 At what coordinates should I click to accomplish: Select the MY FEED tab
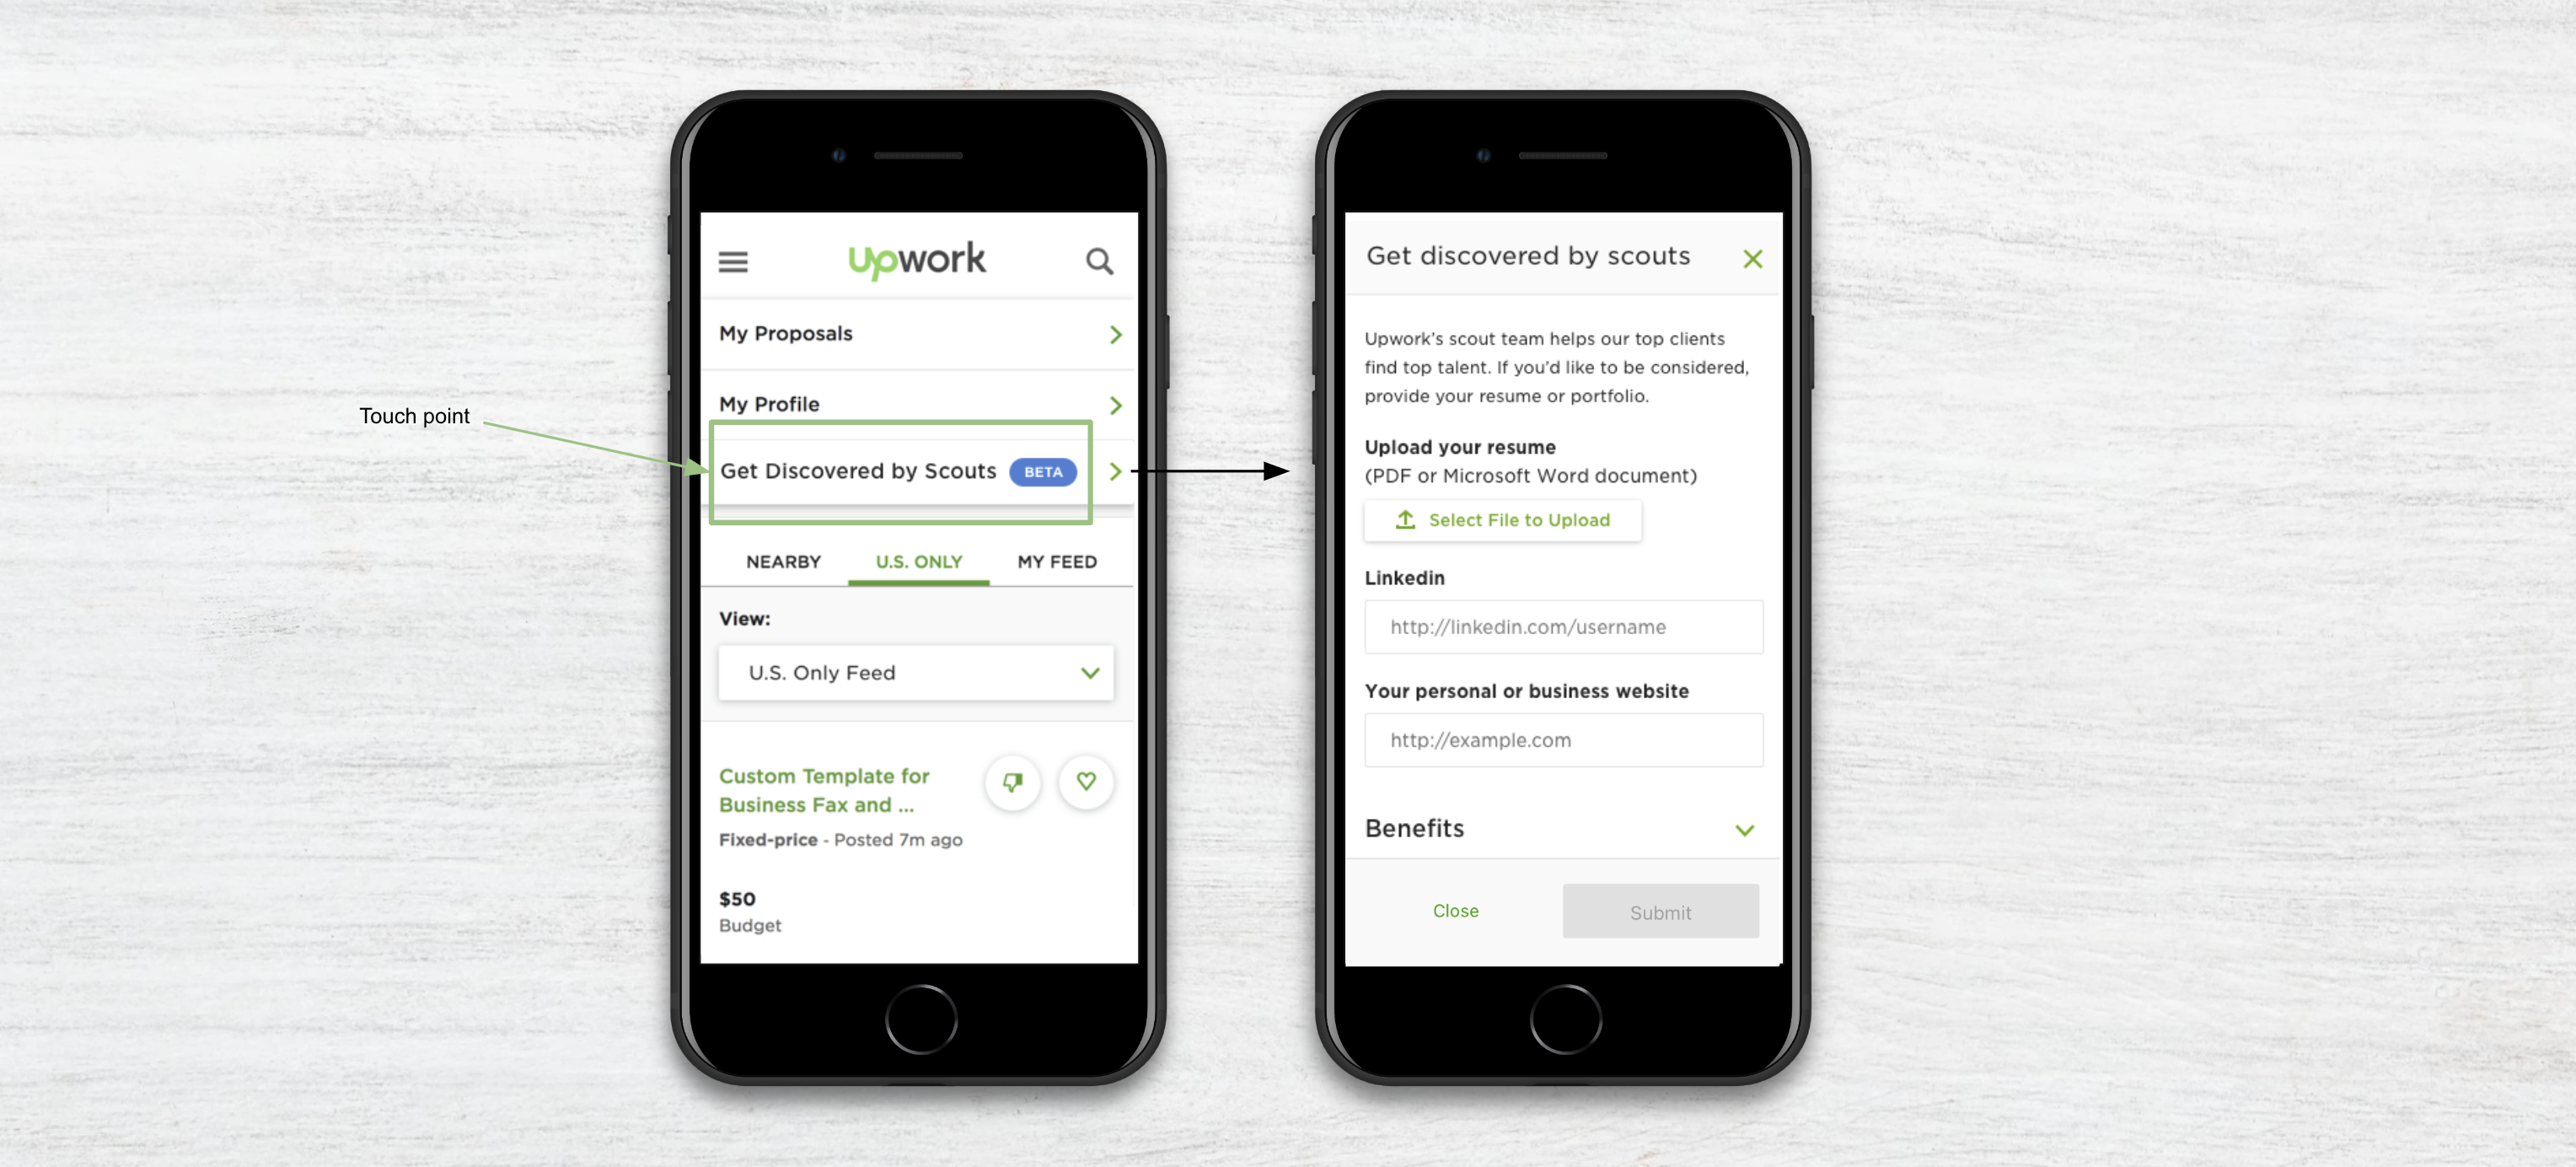(1058, 561)
